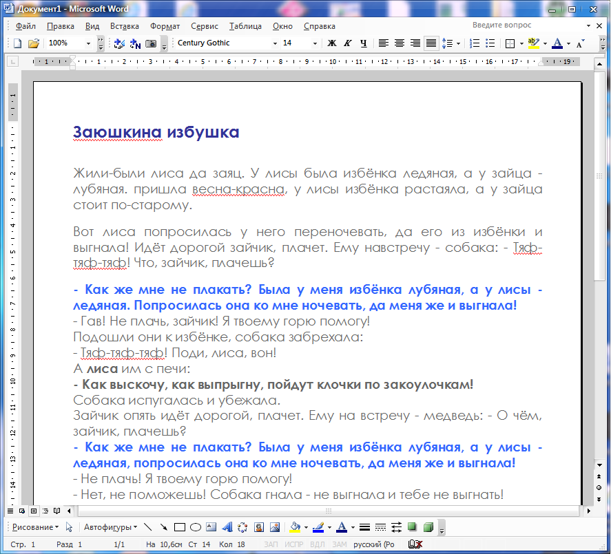This screenshot has width=611, height=554.
Task: Open the Таблица menu
Action: [245, 26]
